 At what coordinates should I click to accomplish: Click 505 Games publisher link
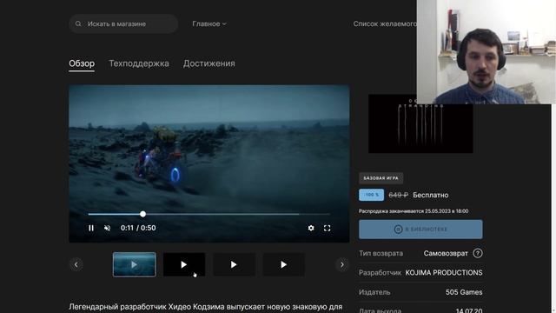(464, 292)
